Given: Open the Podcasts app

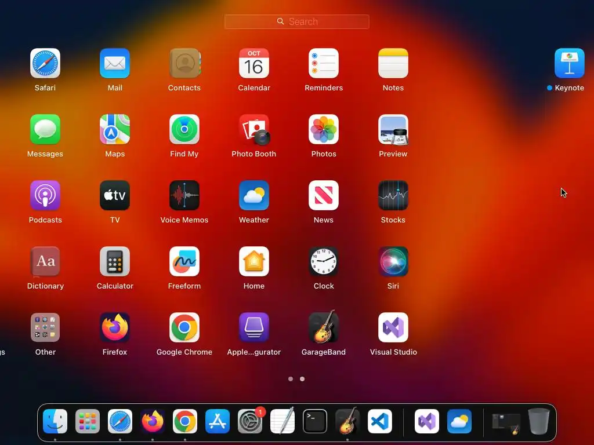Looking at the screenshot, I should click(x=45, y=195).
